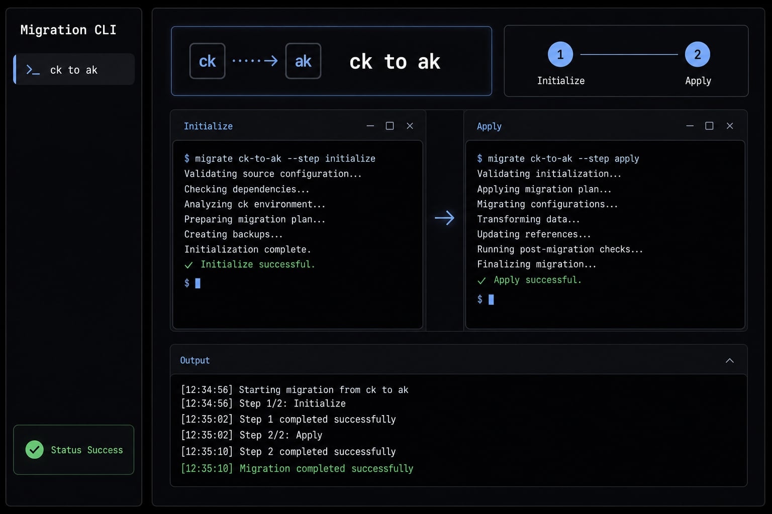Click the green Status Success check icon
772x514 pixels.
pyautogui.click(x=35, y=450)
